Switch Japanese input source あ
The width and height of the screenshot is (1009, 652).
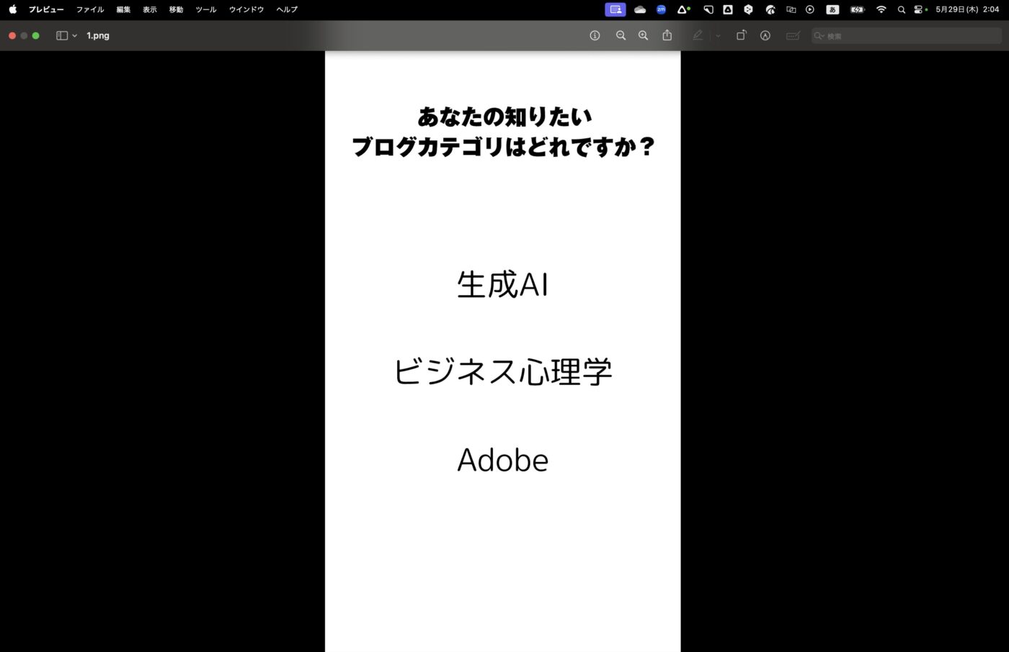click(832, 9)
